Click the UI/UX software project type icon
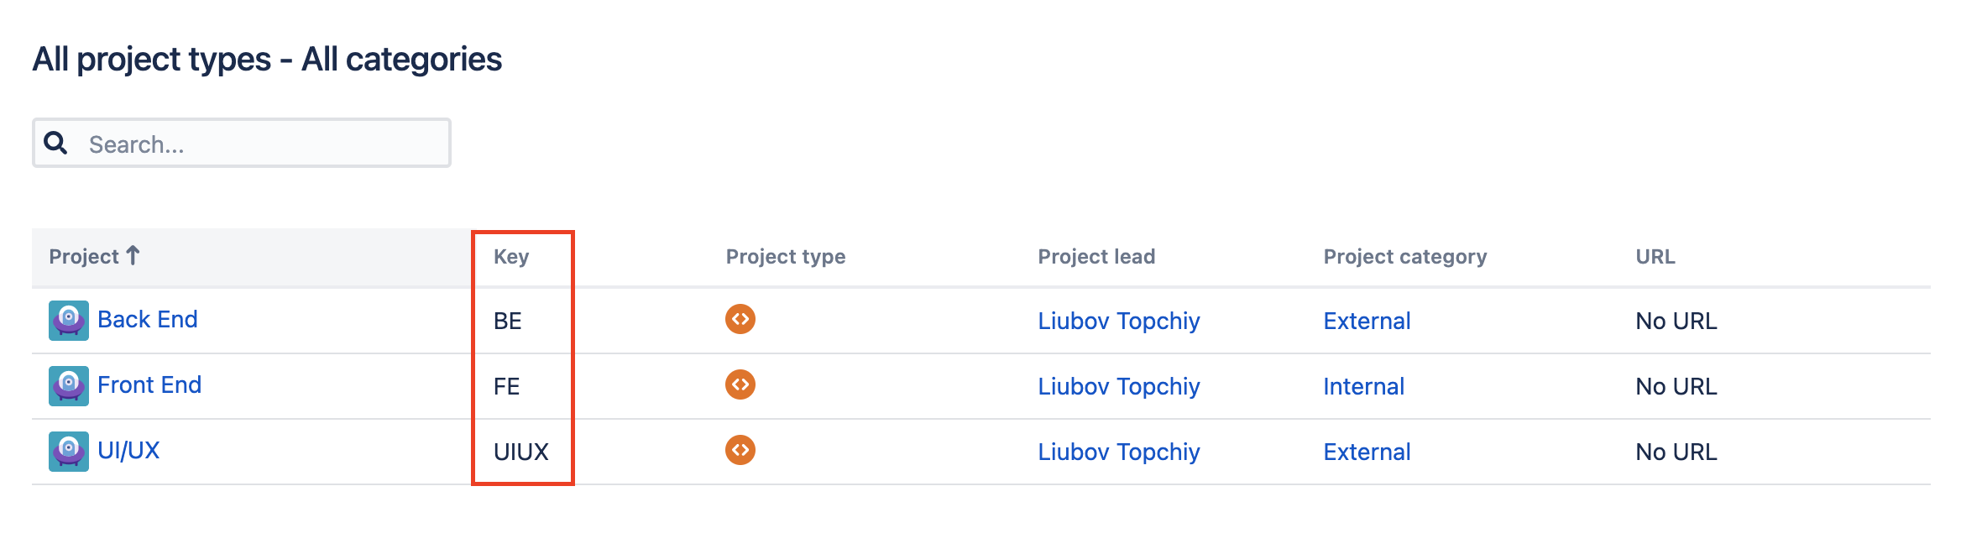 point(740,450)
